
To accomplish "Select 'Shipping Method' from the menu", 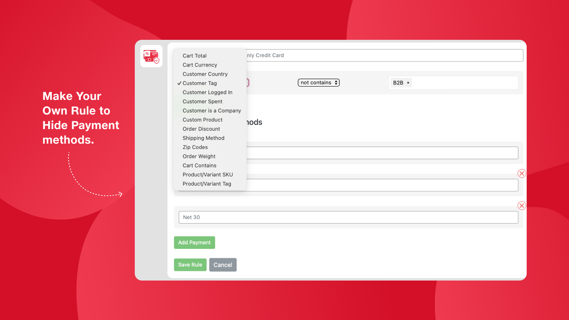I will tap(203, 138).
